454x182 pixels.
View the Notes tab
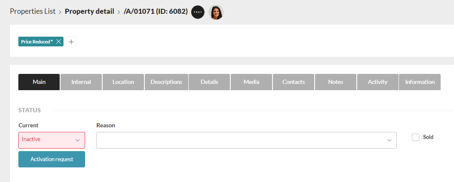335,82
